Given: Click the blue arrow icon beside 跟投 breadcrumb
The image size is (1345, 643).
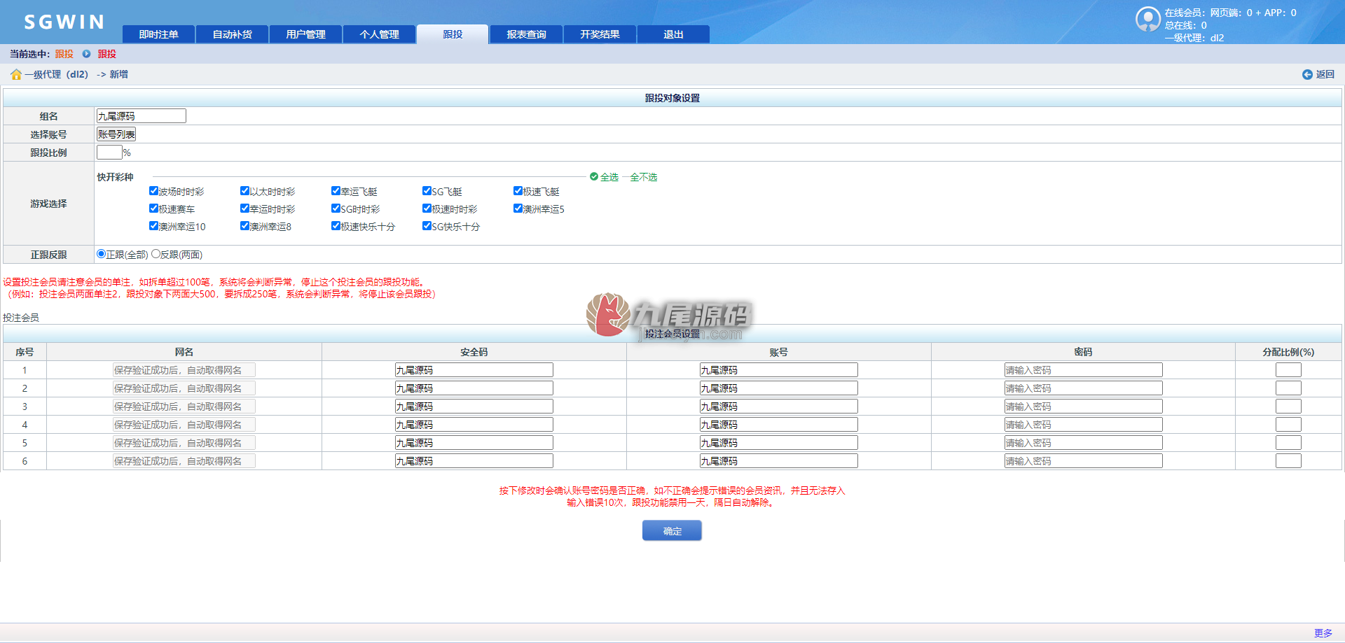Looking at the screenshot, I should (86, 54).
